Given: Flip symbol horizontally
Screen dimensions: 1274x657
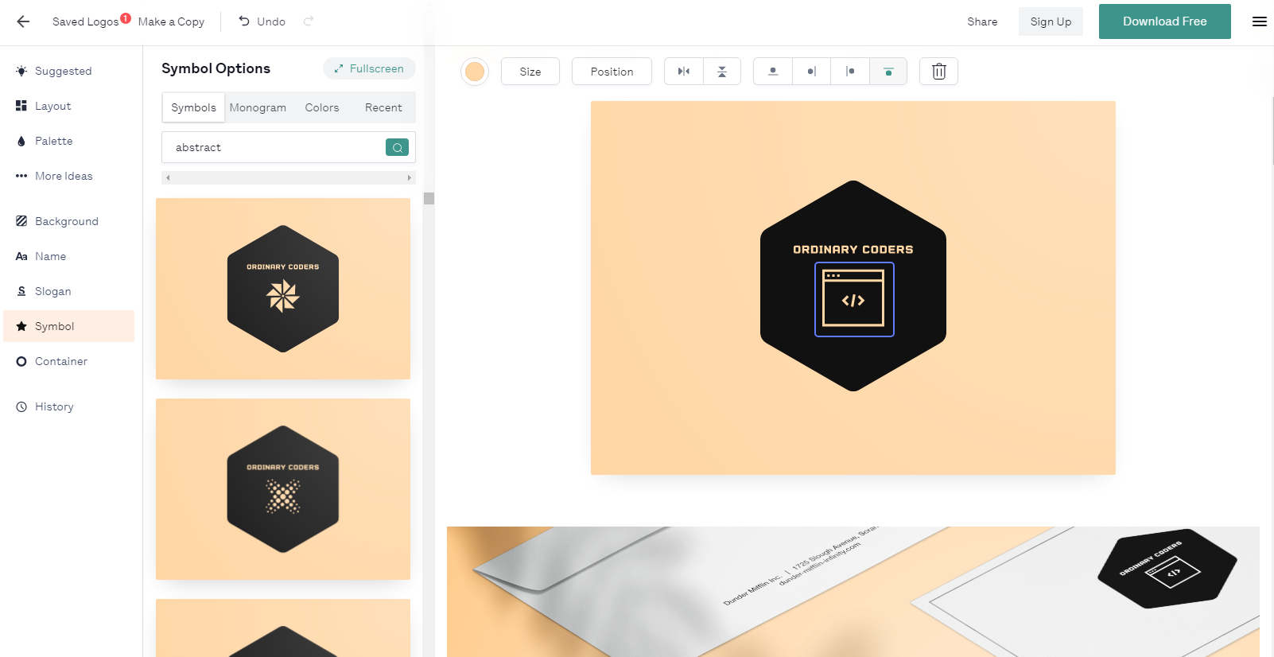Looking at the screenshot, I should 684,72.
